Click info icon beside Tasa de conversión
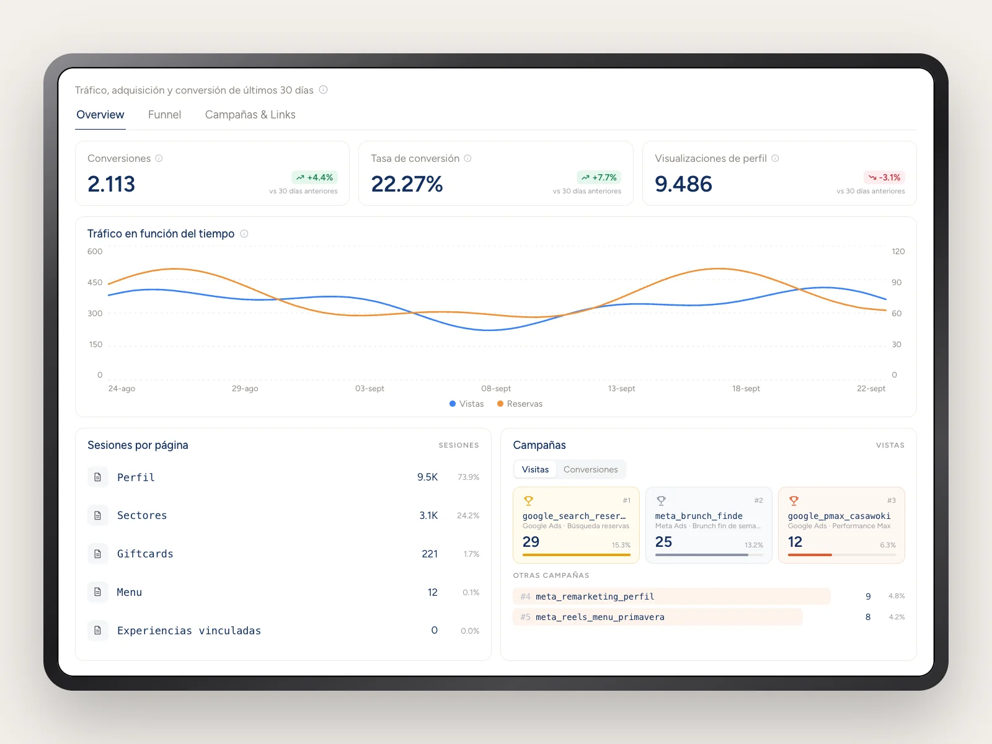 467,159
